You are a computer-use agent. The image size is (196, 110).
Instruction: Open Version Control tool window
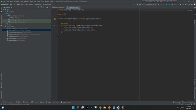(x=8, y=102)
